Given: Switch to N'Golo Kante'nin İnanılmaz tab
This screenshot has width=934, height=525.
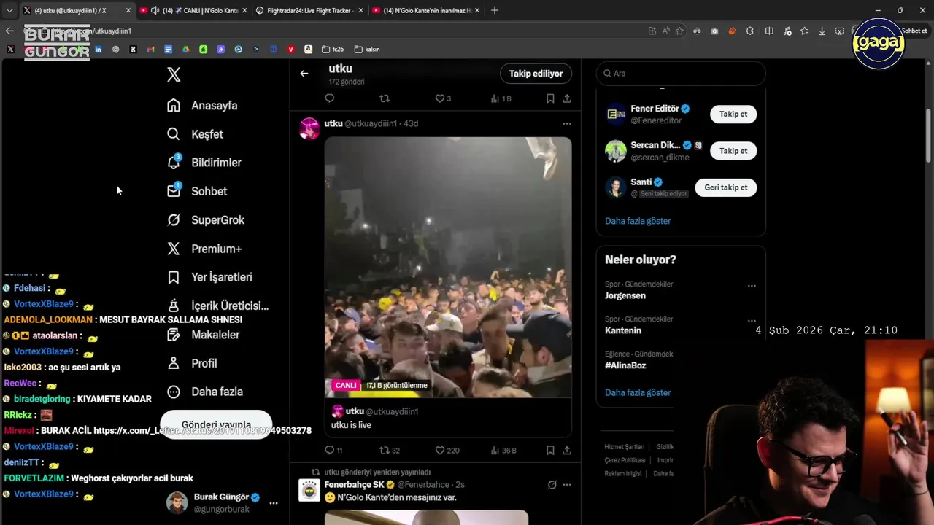Looking at the screenshot, I should (427, 10).
